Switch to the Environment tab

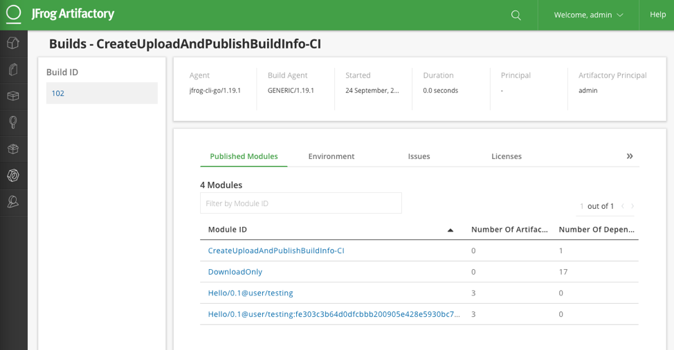331,156
